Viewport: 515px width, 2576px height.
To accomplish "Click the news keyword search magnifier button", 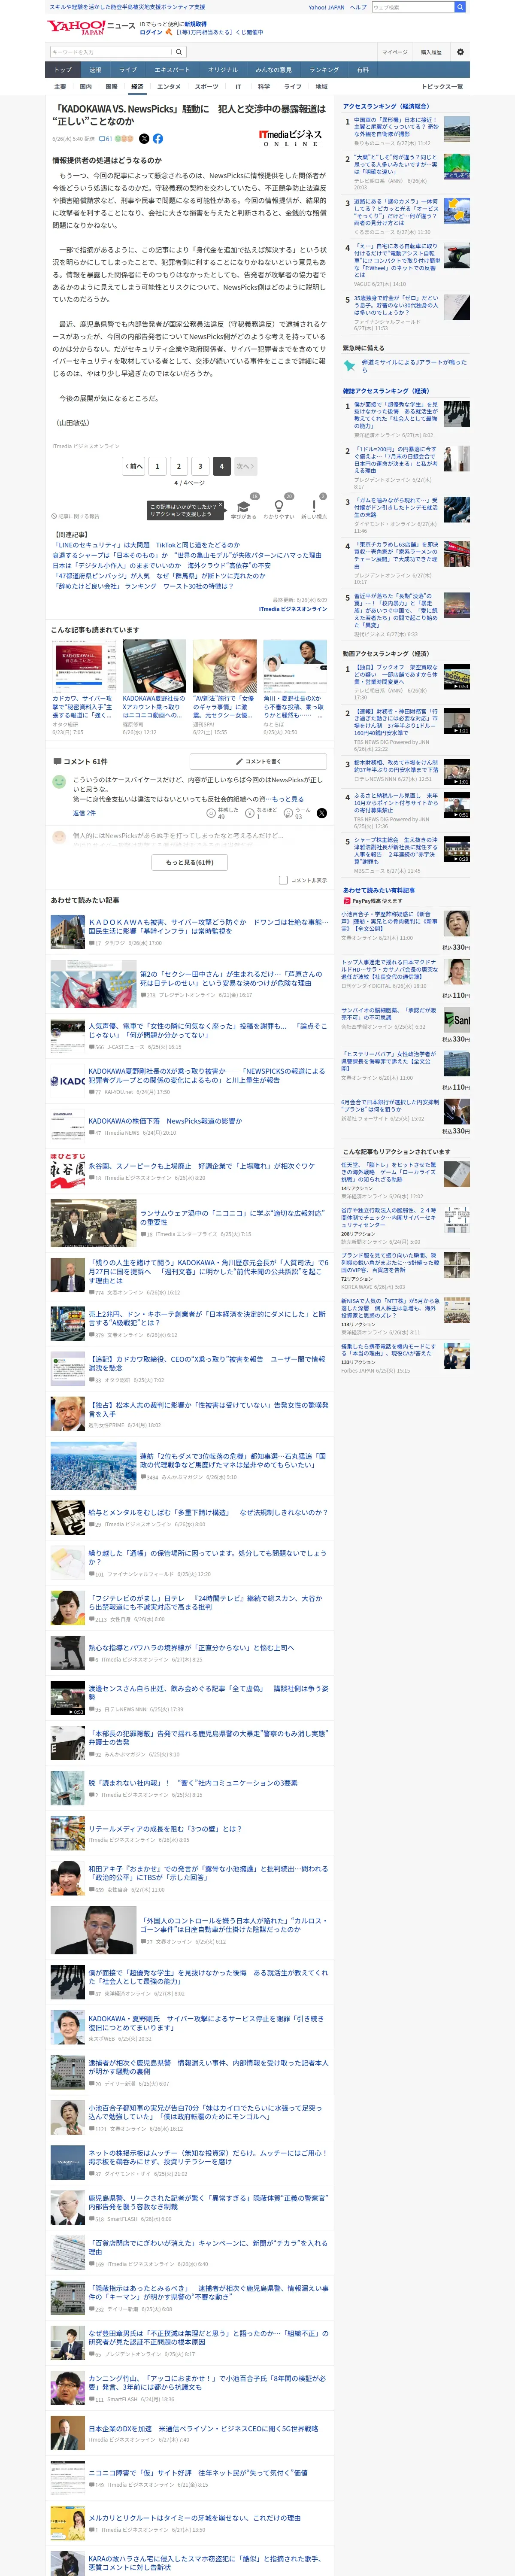I will [x=179, y=52].
